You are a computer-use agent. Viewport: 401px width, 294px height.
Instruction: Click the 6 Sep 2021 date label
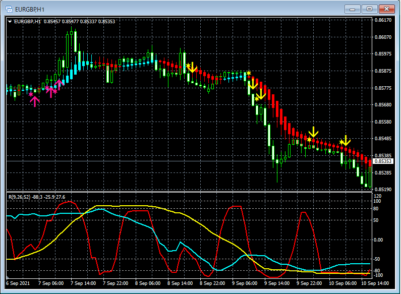18,283
